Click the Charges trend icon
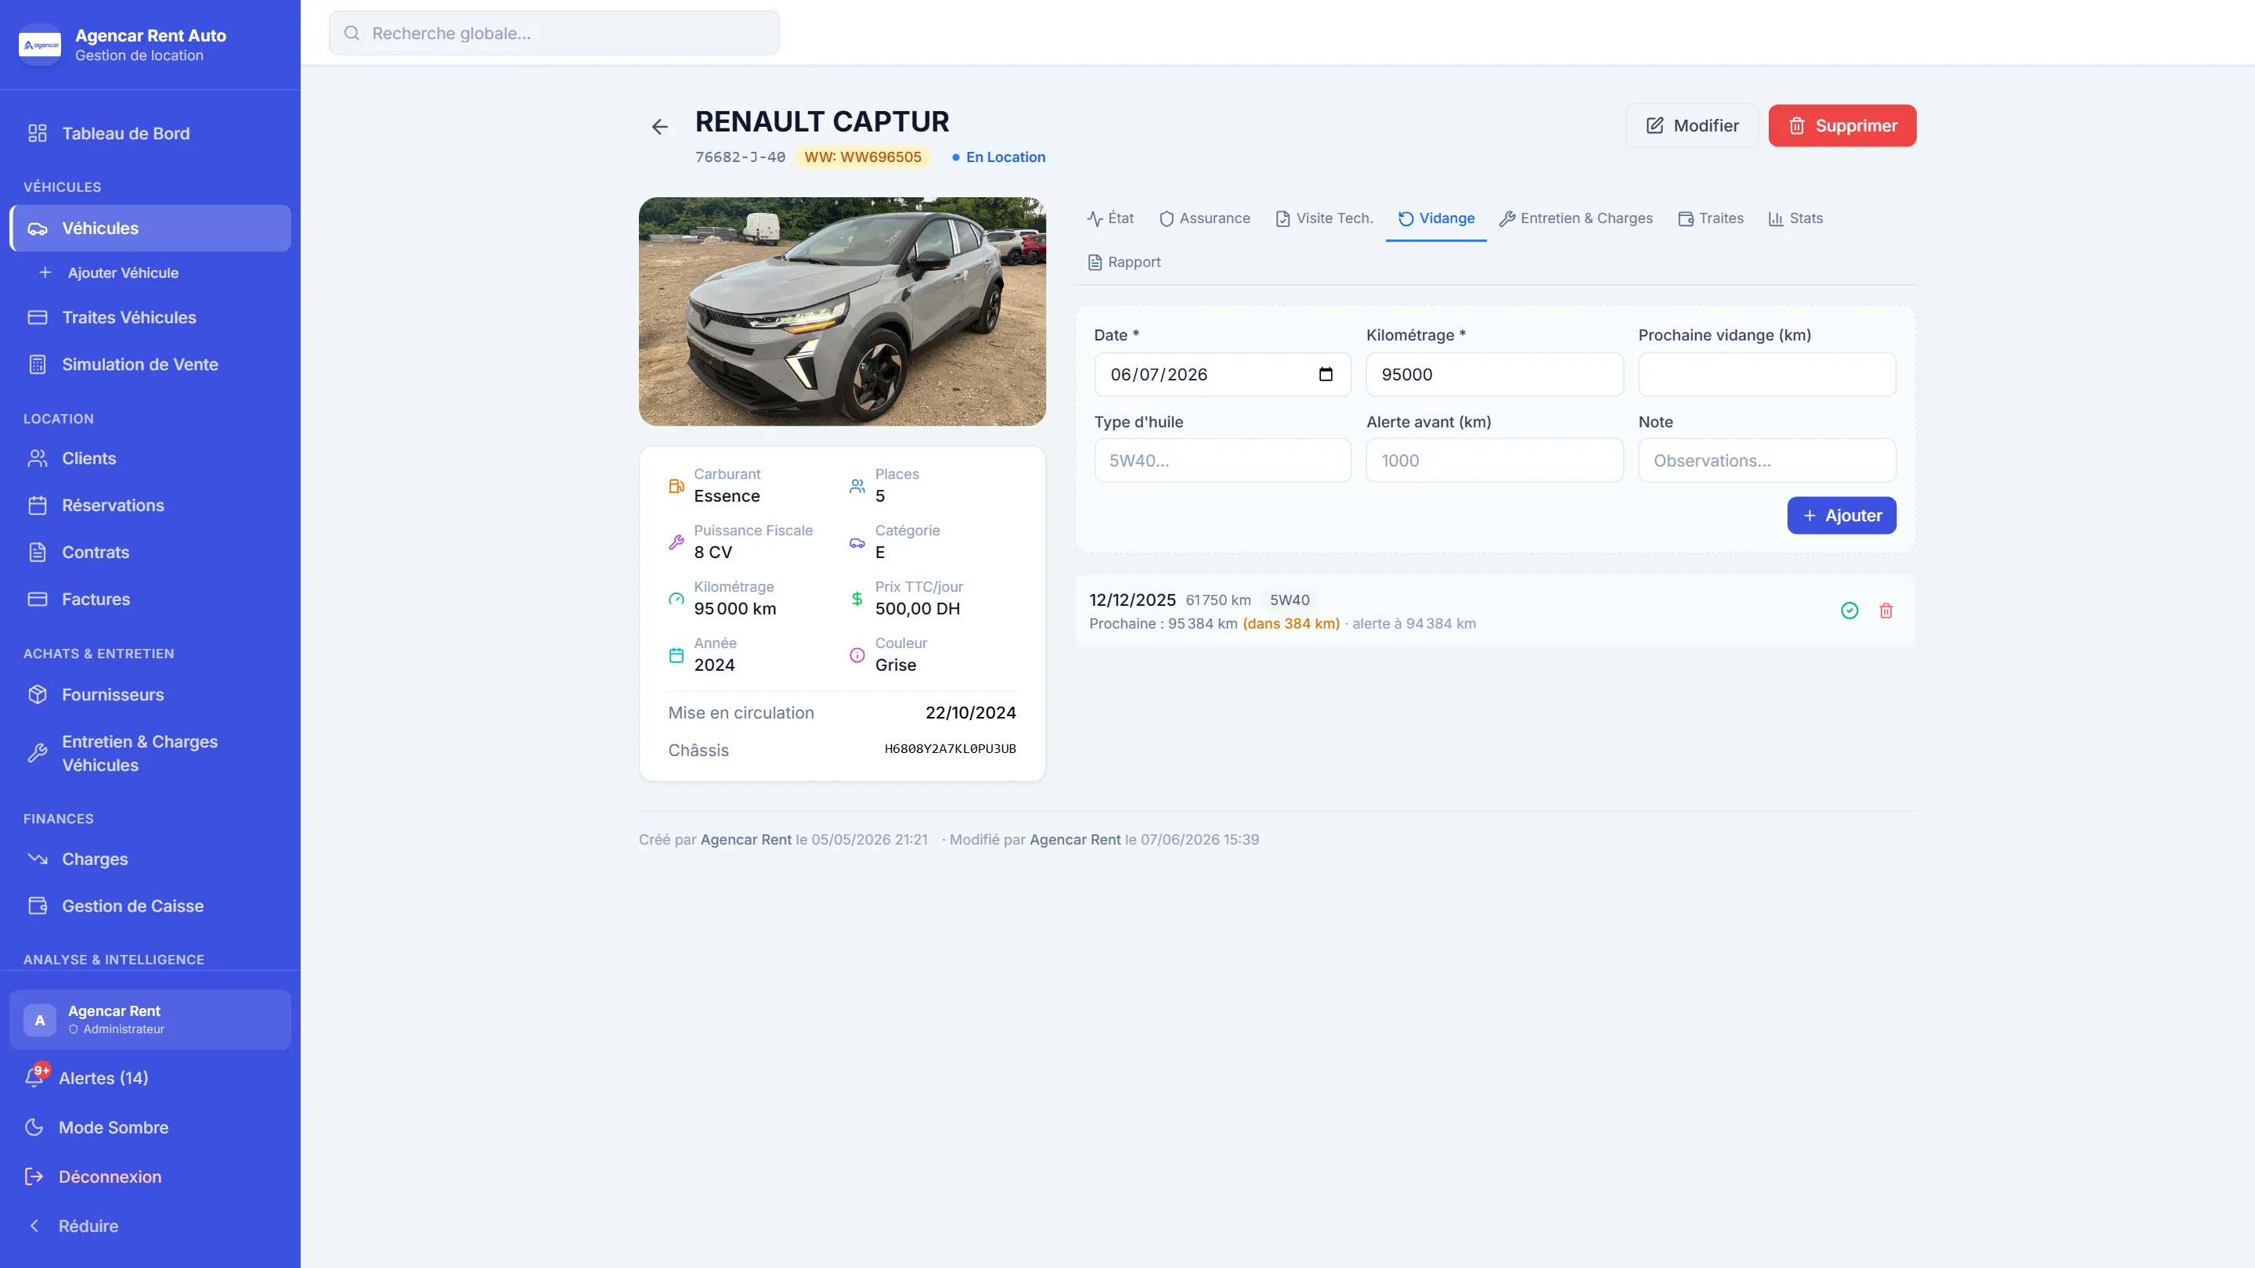The height and width of the screenshot is (1268, 2255). 37,859
